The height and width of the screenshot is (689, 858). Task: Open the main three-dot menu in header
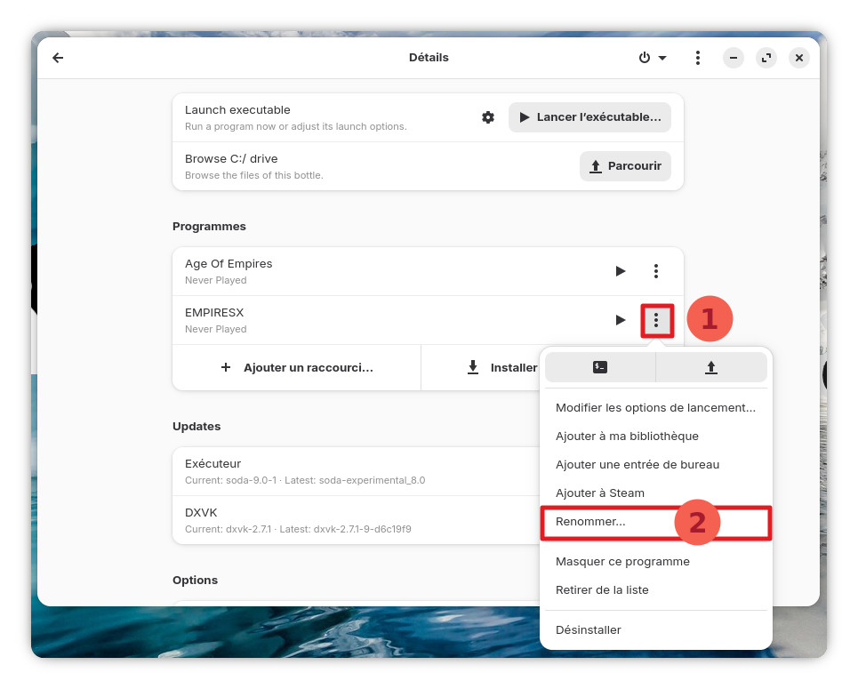click(x=698, y=58)
